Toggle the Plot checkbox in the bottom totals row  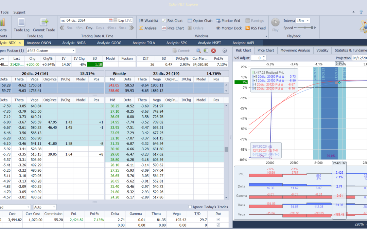pyautogui.click(x=218, y=225)
